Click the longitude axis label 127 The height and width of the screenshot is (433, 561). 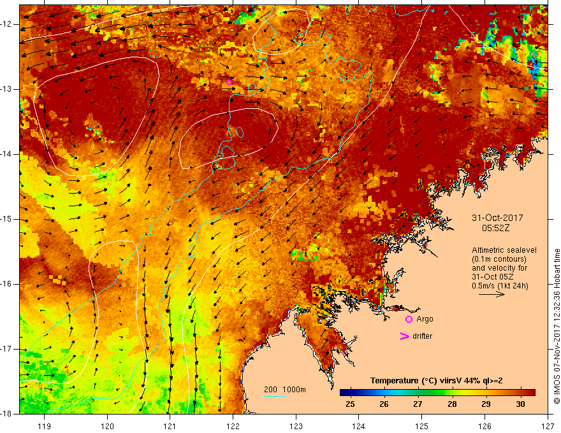(x=548, y=426)
